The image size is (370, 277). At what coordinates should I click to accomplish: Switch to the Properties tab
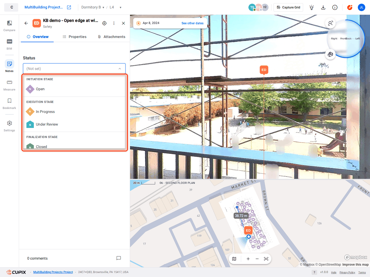(x=75, y=37)
